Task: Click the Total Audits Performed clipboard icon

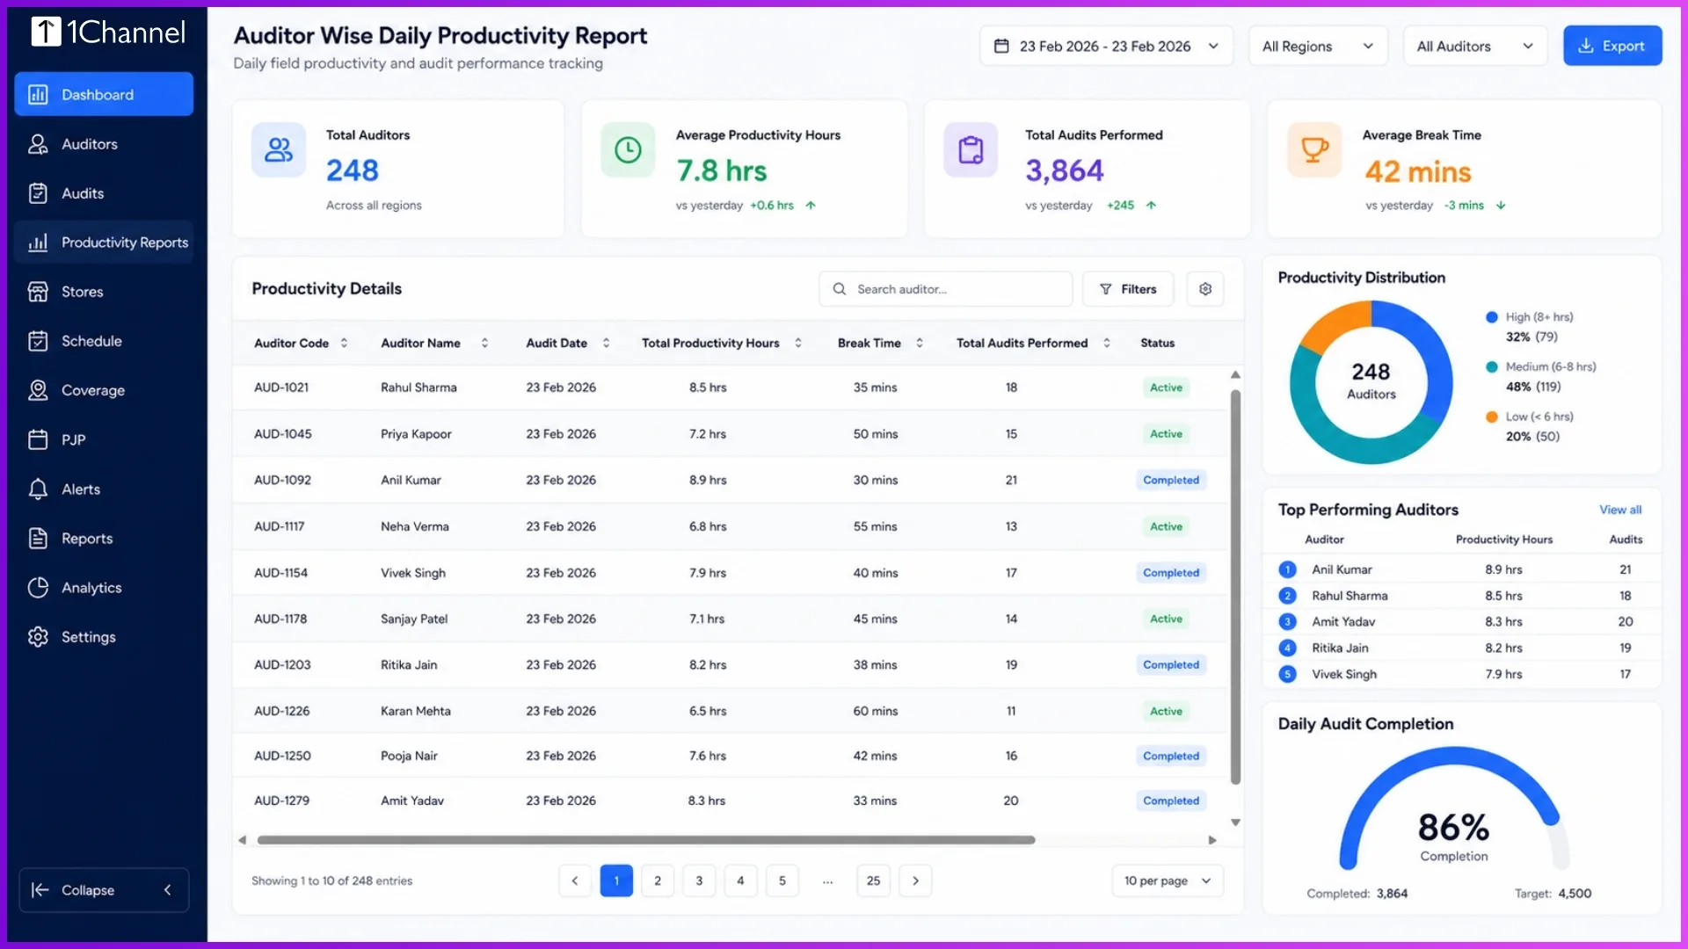Action: [x=971, y=150]
